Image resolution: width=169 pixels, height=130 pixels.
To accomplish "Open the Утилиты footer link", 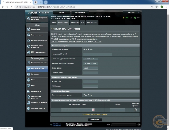I will [x=80, y=124].
